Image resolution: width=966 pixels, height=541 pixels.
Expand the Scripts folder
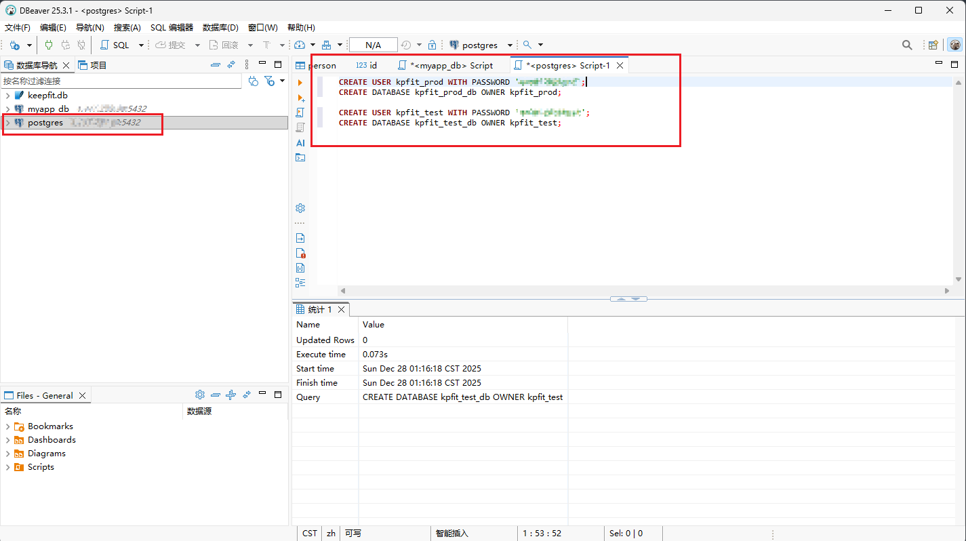(7, 467)
